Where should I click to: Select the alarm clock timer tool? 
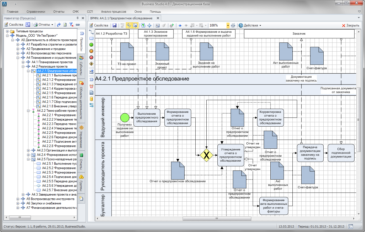click(x=91, y=86)
